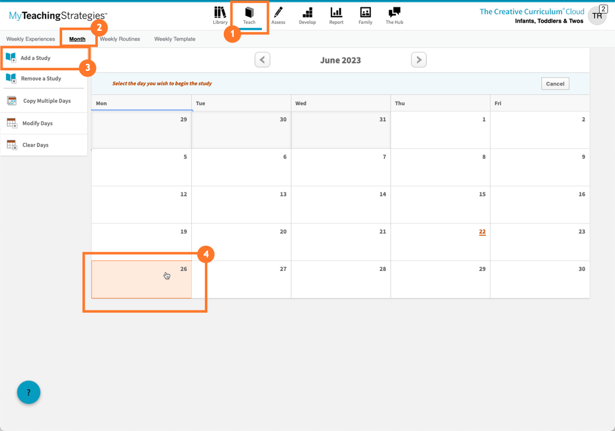
Task: Open the Assess section
Action: [x=278, y=15]
